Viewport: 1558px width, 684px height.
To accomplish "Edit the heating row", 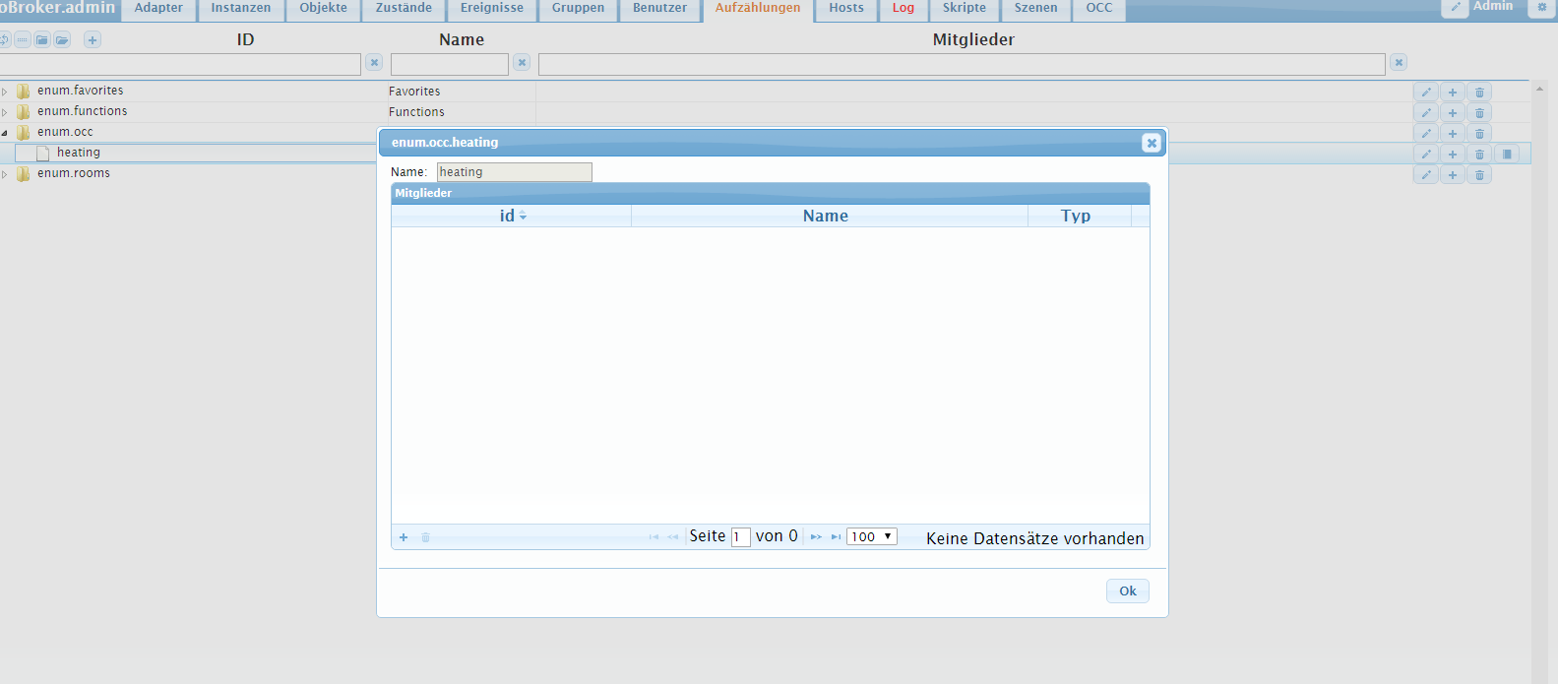I will click(x=1426, y=154).
